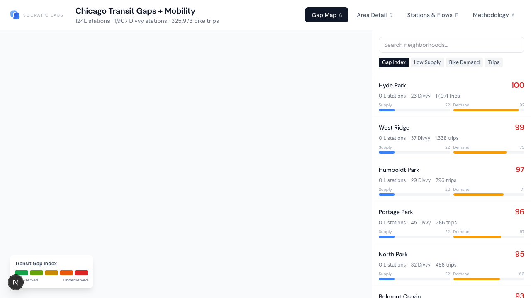531x298 pixels.
Task: Select the Portage Park row
Action: point(451,222)
